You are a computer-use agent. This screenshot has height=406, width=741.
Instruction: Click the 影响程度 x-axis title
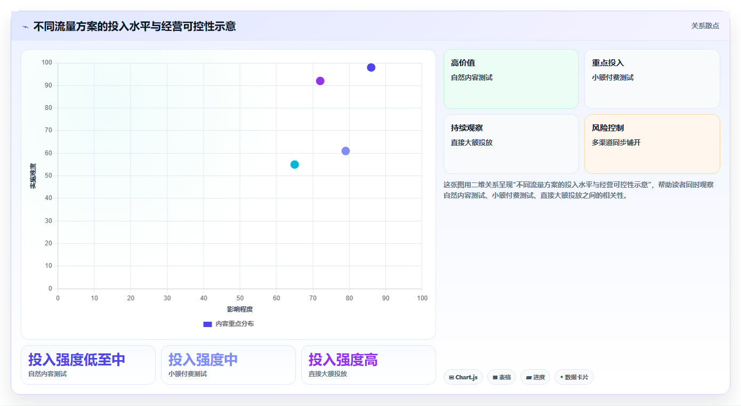tap(240, 309)
